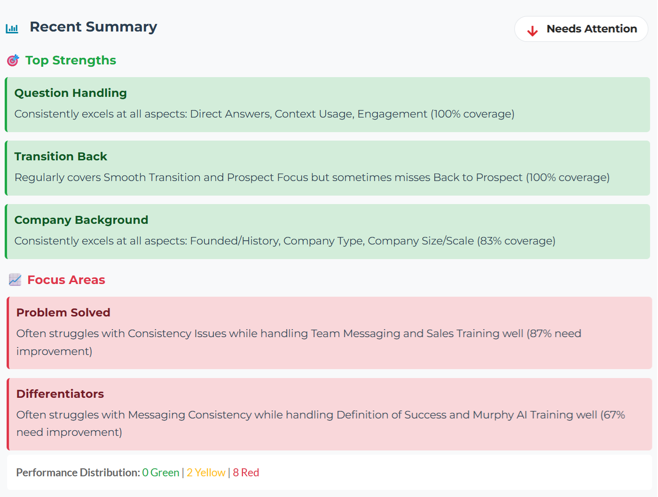
Task: Click the Performance Distribution label
Action: pyautogui.click(x=78, y=473)
